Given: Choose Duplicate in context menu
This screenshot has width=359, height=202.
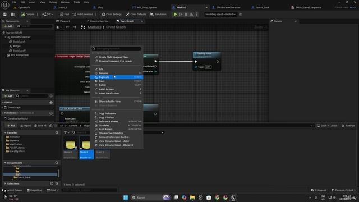Looking at the screenshot, I should point(117,77).
